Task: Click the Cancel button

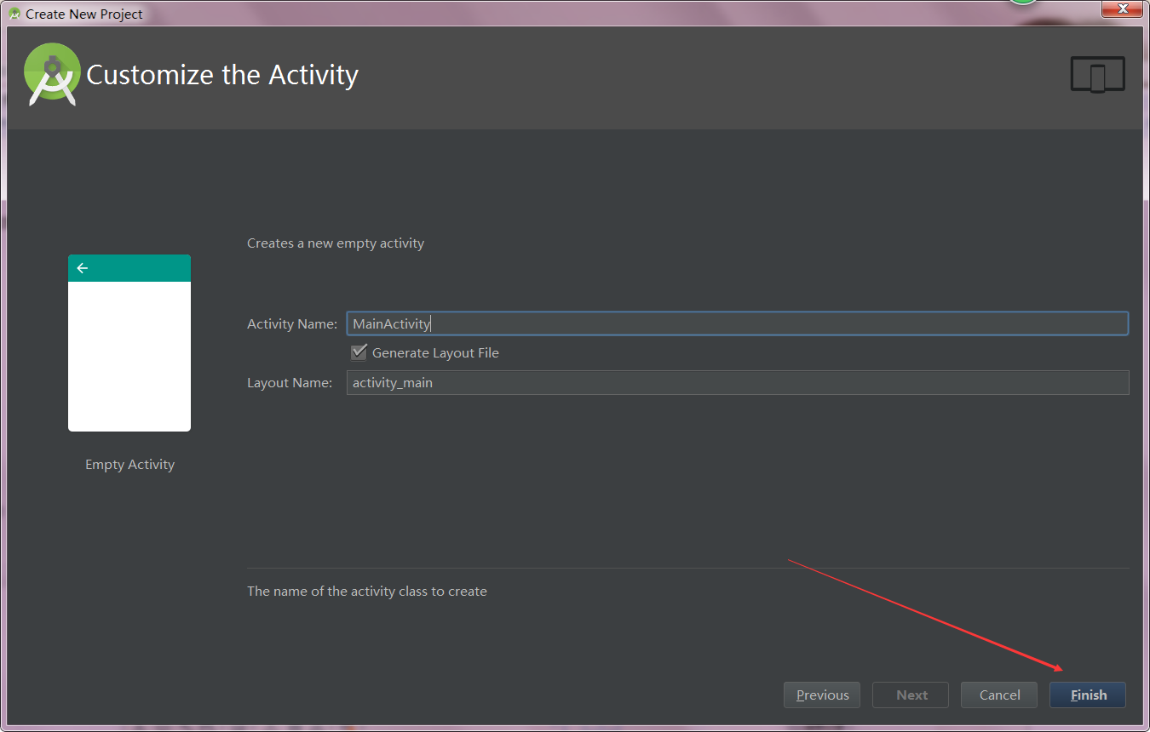Action: pos(999,695)
